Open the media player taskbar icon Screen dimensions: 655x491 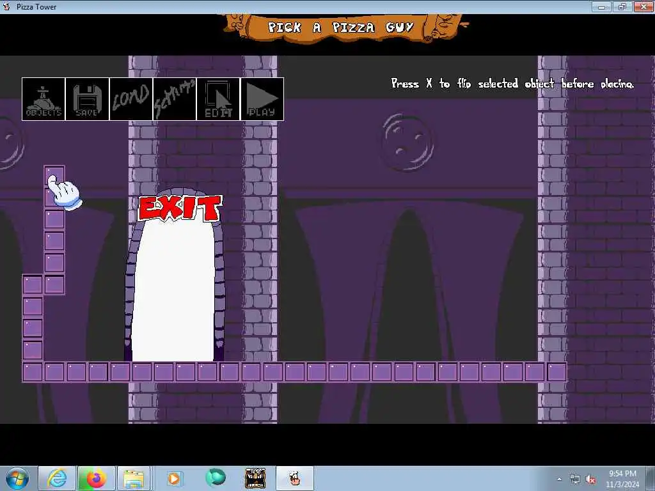tap(174, 478)
